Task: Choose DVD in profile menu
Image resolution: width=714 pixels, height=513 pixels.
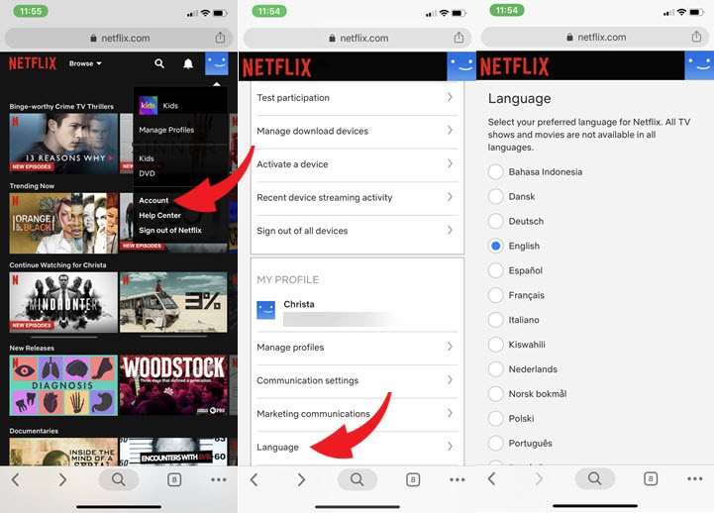Action: click(x=148, y=173)
